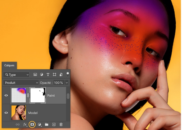Open the Type filter dropdown
This screenshot has height=130, width=184.
tap(16, 75)
